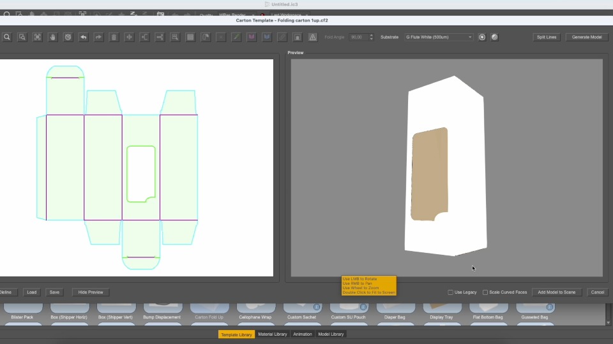Viewport: 613px width, 344px height.
Task: Switch to the Material Library tab
Action: (273, 334)
